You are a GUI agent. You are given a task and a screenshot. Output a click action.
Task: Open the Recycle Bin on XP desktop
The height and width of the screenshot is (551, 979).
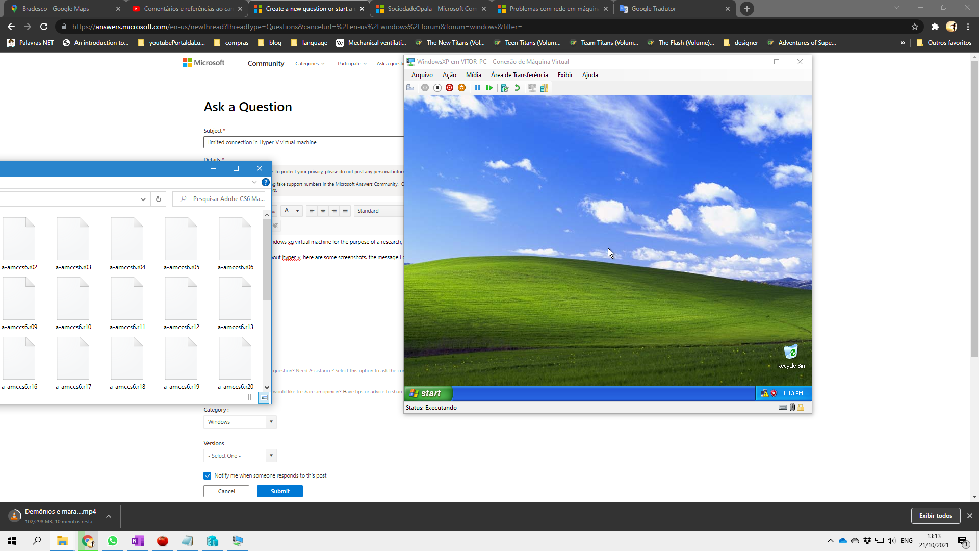pyautogui.click(x=790, y=353)
